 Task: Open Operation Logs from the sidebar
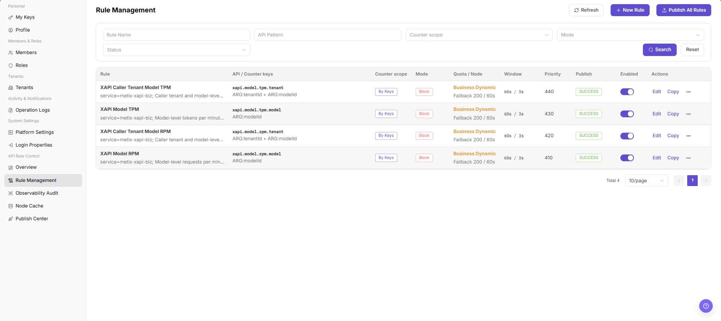pos(43,110)
